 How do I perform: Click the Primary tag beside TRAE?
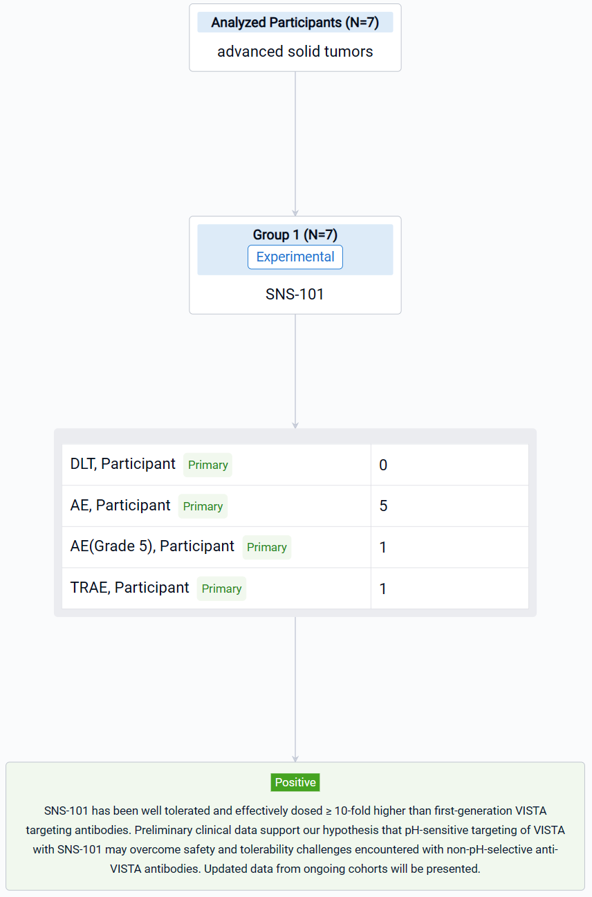coord(221,589)
